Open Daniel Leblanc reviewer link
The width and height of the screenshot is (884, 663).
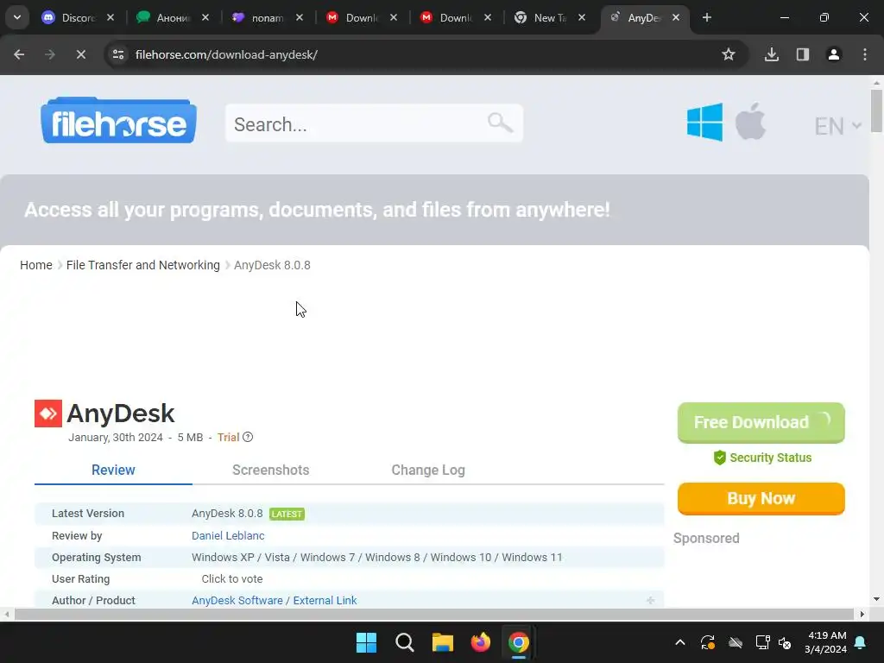click(228, 535)
